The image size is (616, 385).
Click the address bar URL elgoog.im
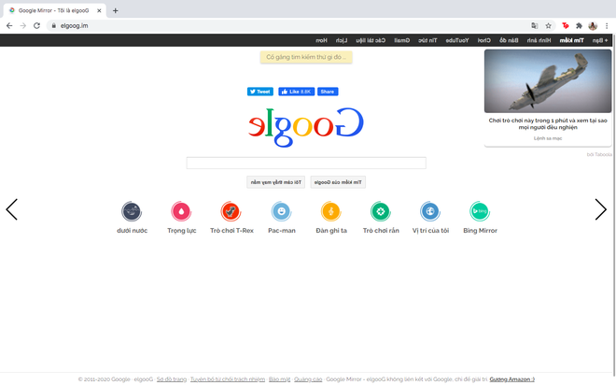click(75, 25)
